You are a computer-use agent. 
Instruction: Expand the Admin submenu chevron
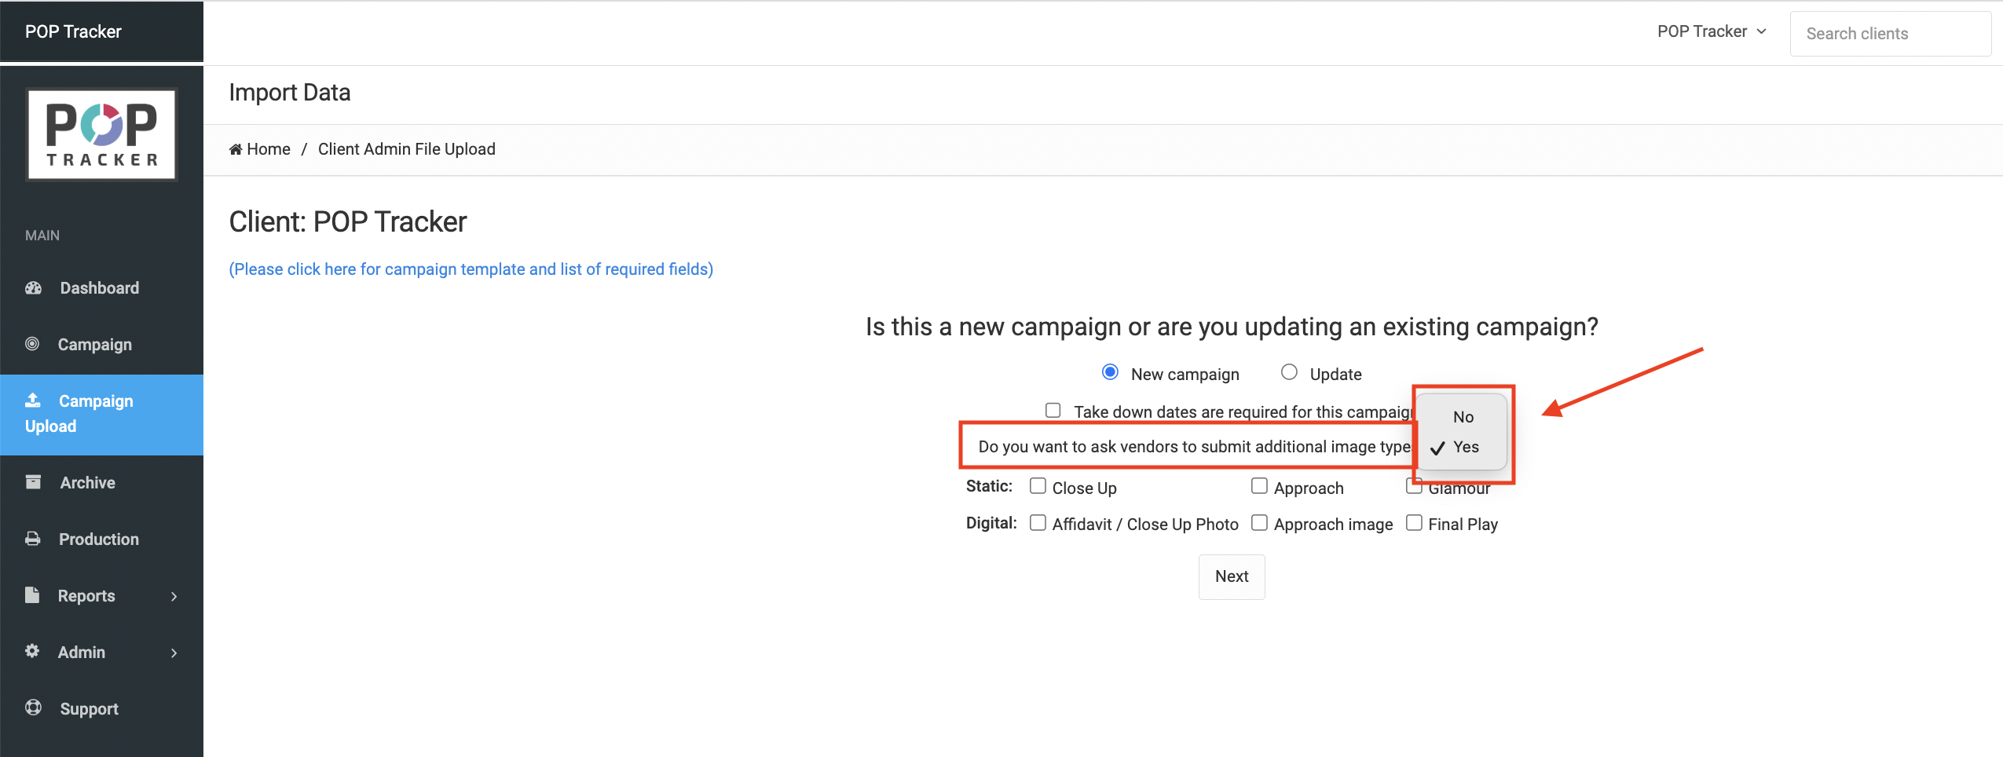click(x=174, y=653)
